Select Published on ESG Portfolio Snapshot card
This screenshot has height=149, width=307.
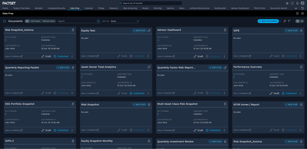click(x=61, y=131)
